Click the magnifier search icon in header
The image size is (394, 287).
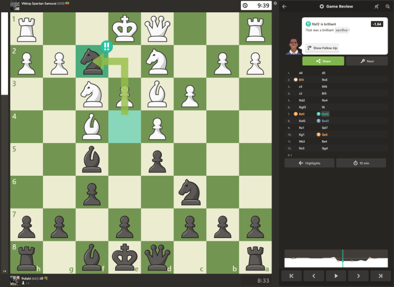tap(387, 6)
